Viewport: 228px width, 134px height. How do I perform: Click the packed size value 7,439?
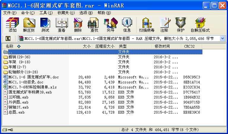click(109, 82)
